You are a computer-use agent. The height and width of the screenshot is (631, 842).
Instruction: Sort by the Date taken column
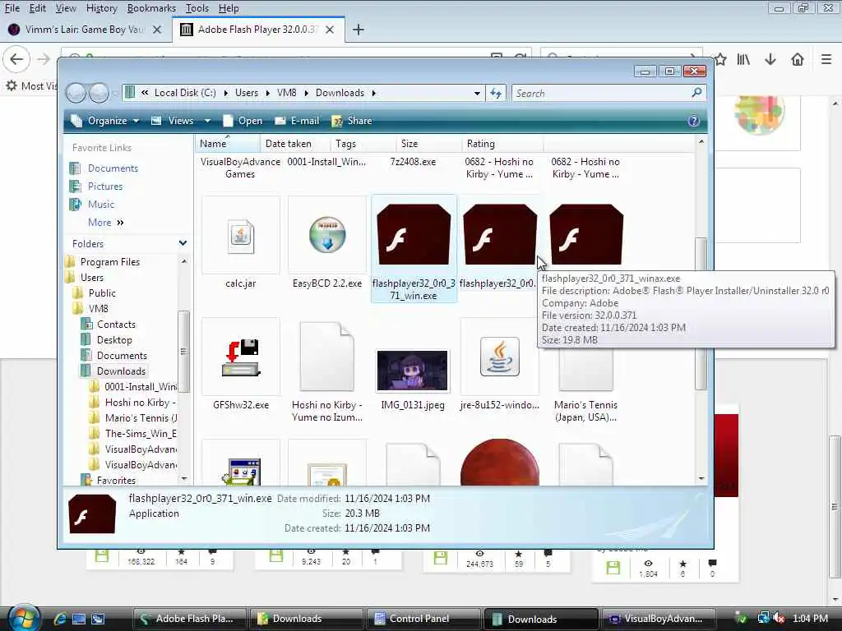[x=294, y=144]
